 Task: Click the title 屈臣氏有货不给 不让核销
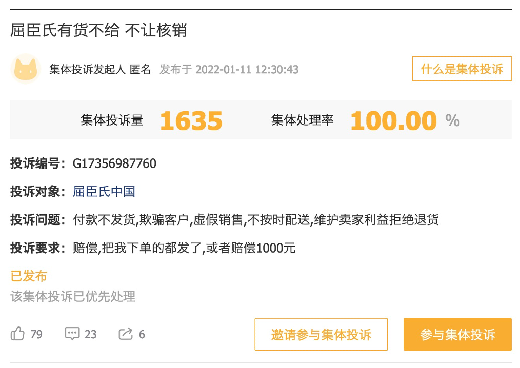tap(98, 30)
